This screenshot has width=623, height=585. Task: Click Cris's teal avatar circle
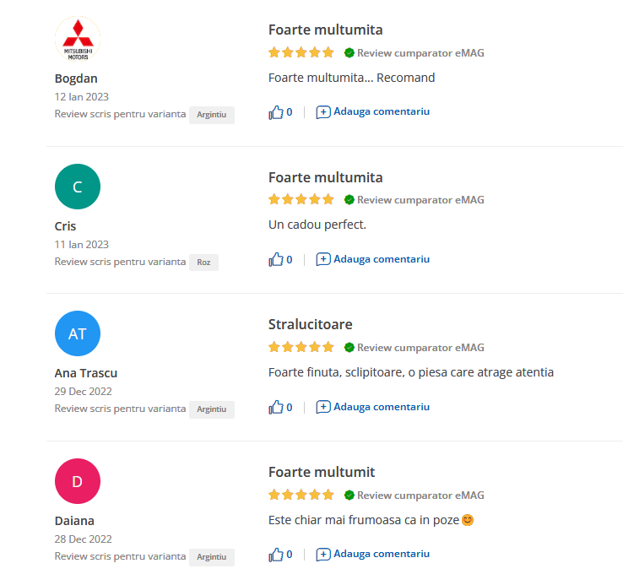tap(78, 187)
